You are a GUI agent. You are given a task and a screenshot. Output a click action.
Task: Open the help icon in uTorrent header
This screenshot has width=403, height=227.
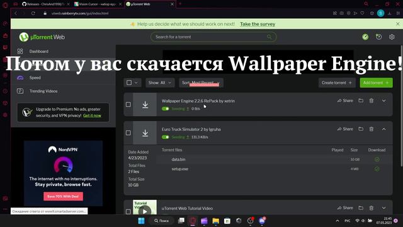(378, 37)
